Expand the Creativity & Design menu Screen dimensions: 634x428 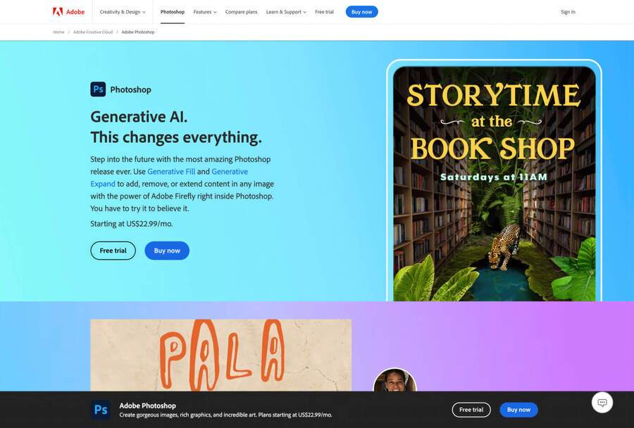123,12
